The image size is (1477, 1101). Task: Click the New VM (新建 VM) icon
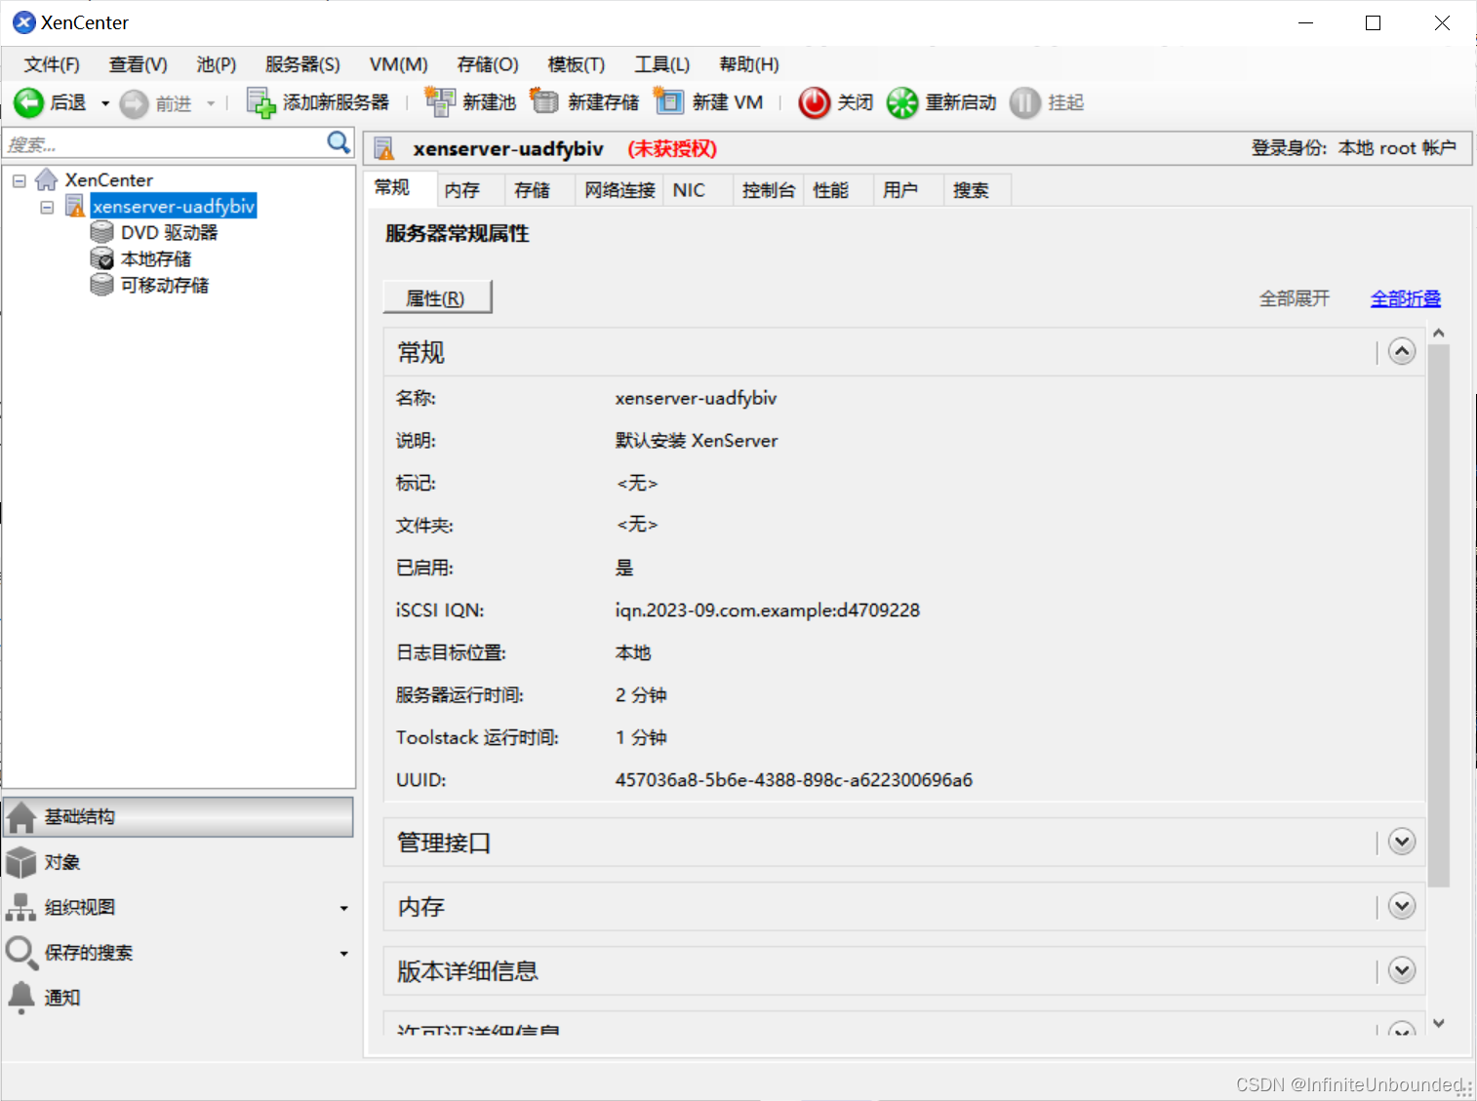(669, 101)
